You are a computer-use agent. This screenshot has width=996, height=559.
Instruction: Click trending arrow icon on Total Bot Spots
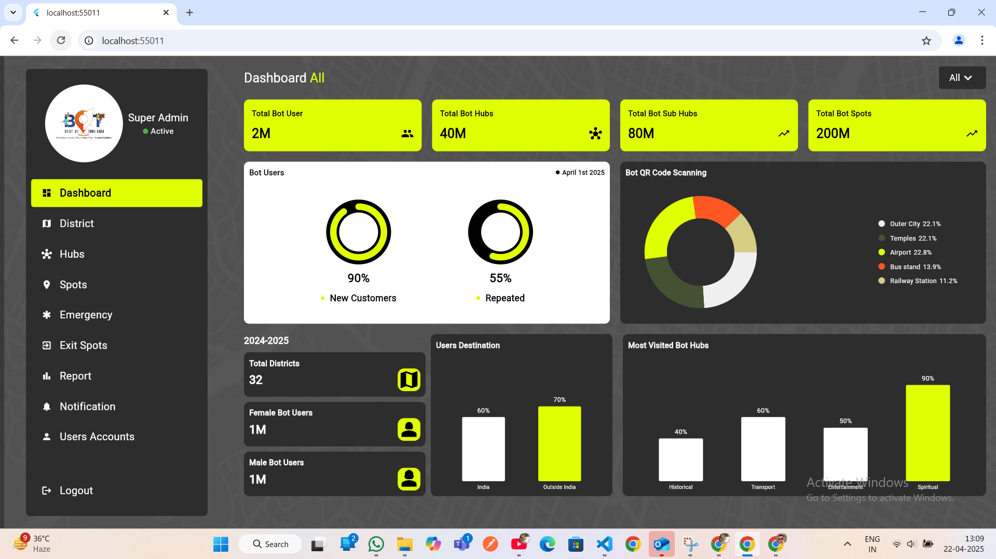pos(972,134)
